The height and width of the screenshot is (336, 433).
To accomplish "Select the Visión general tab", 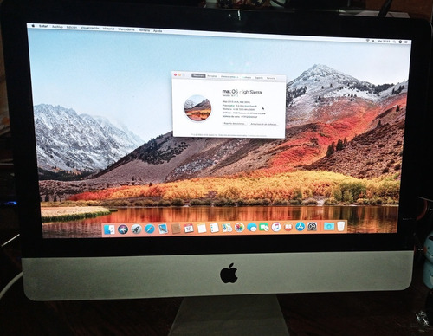I will (x=198, y=75).
